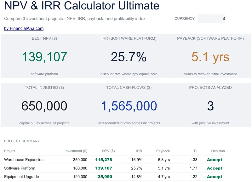
Task: Select the 5.1 yrs payback value
Action: [210, 57]
